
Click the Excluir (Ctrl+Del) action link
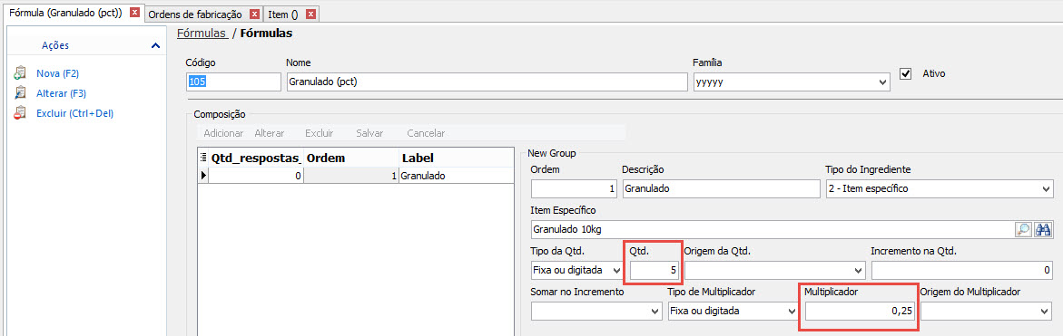coord(74,113)
